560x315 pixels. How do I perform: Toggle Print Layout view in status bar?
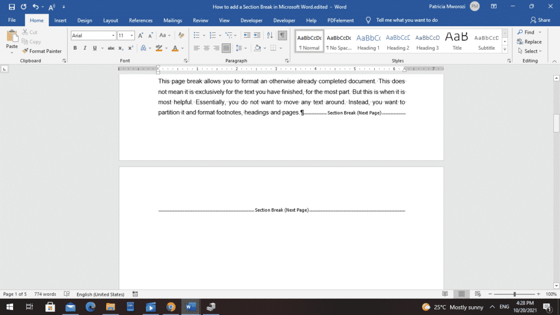pyautogui.click(x=462, y=294)
